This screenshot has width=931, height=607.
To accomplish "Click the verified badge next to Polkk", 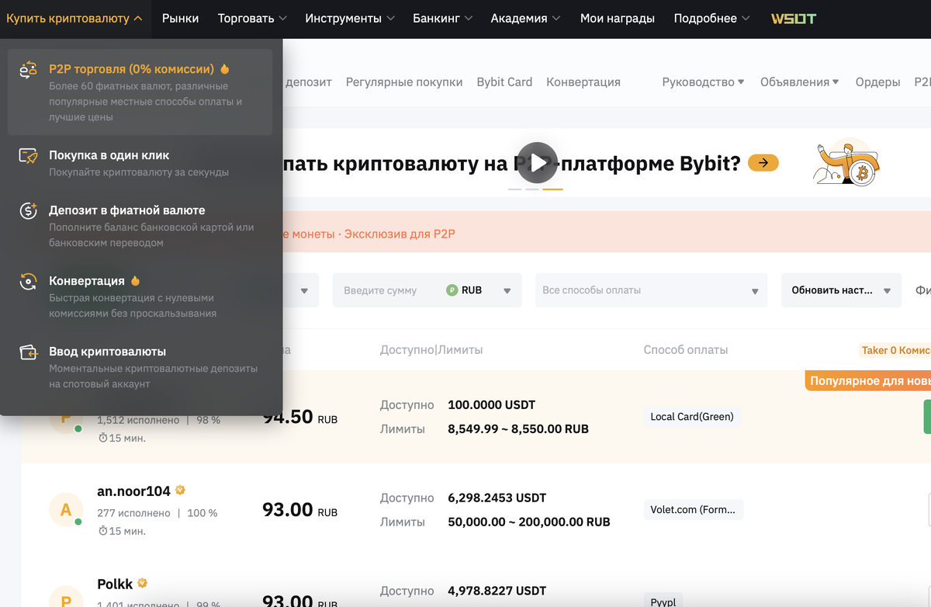I will [143, 583].
